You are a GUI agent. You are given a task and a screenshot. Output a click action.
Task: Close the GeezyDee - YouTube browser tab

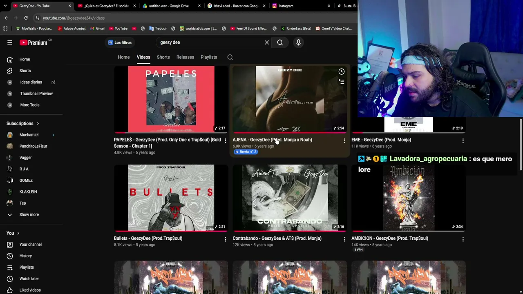[x=69, y=6]
